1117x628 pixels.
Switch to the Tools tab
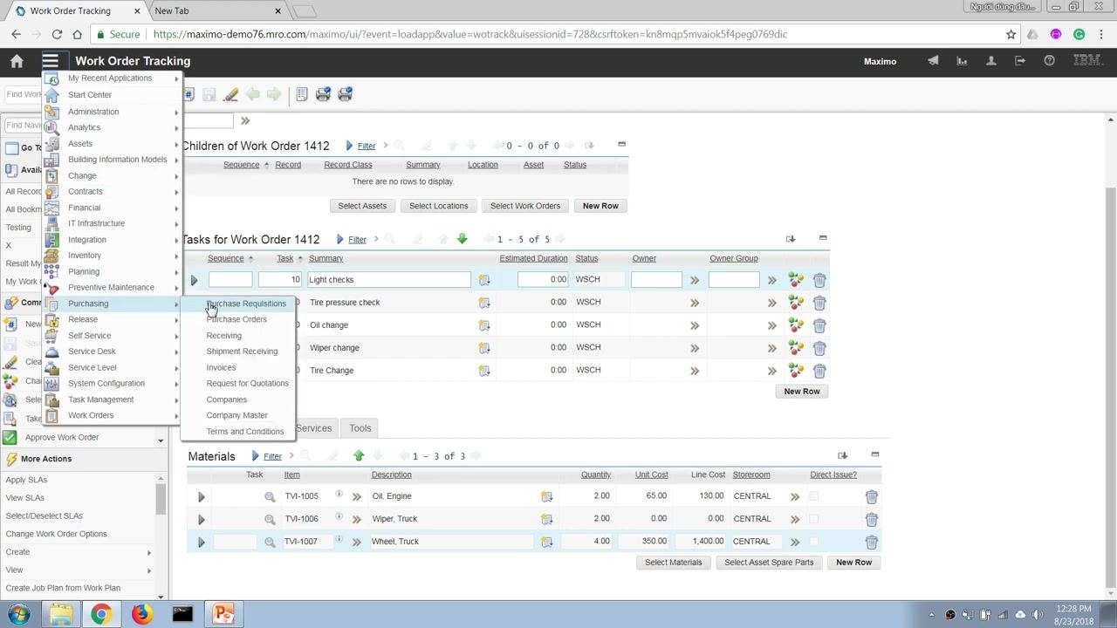360,428
